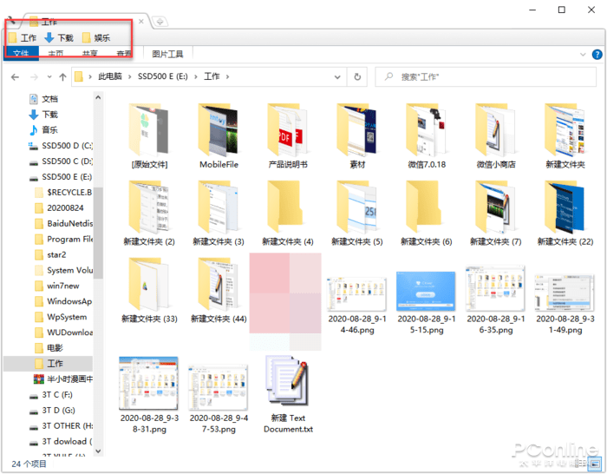The height and width of the screenshot is (474, 607).
Task: Select WpSystem folder in tree
Action: 61,317
